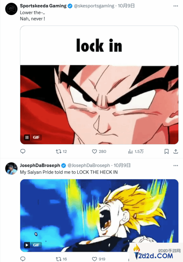Bookmark the Sportskeeda Gaming tweet
The height and width of the screenshot is (262, 183).
tap(166, 152)
